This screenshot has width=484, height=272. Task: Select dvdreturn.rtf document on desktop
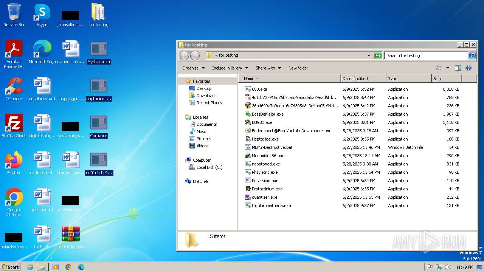point(42,163)
